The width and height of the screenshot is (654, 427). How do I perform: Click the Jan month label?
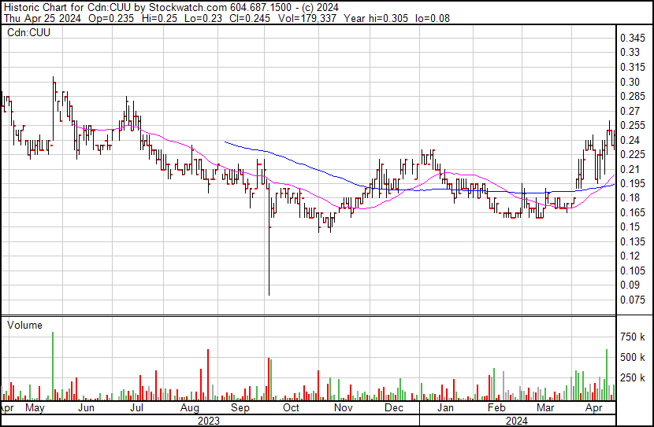click(445, 408)
